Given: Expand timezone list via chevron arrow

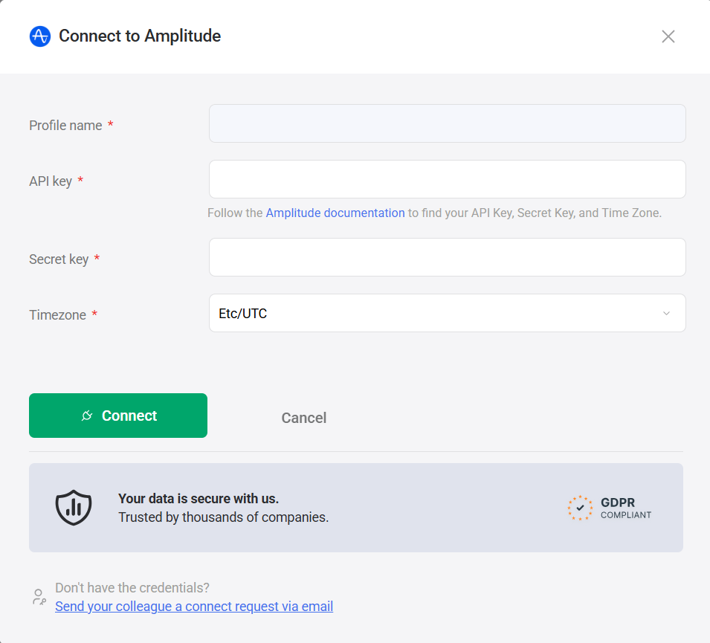Looking at the screenshot, I should (666, 314).
